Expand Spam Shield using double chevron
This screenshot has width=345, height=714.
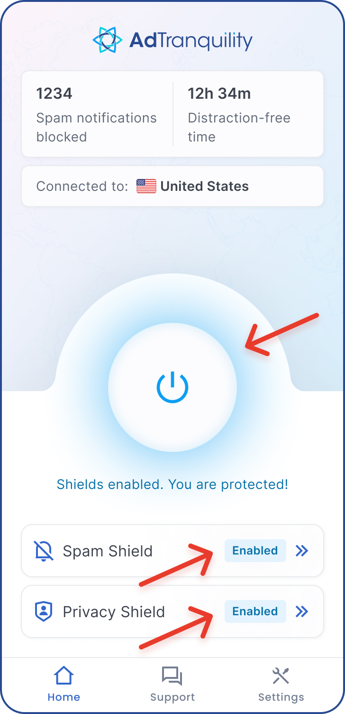(302, 551)
